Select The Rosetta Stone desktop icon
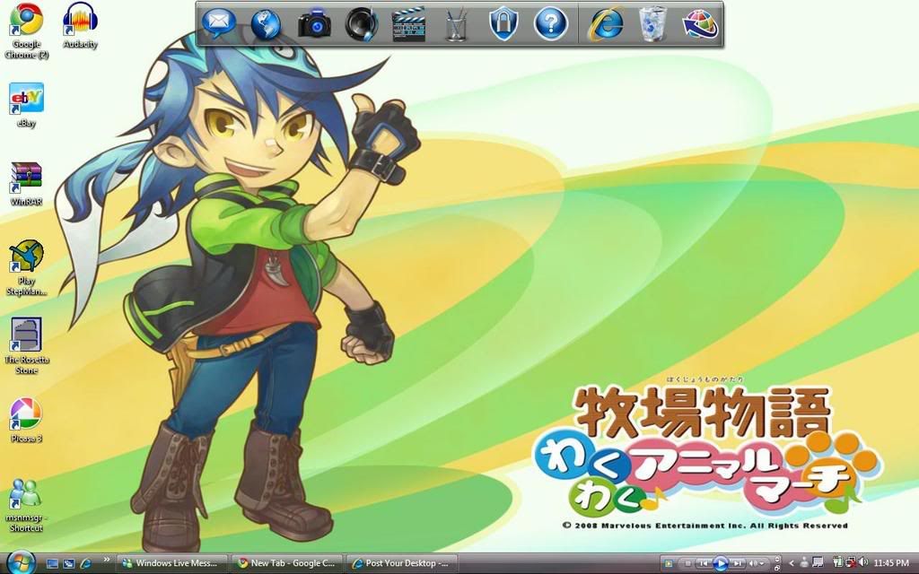Viewport: 919px width, 574px height. [x=26, y=345]
